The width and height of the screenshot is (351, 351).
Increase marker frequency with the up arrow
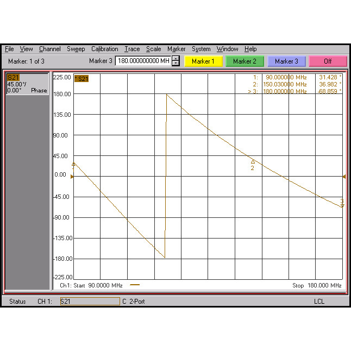tap(176, 59)
